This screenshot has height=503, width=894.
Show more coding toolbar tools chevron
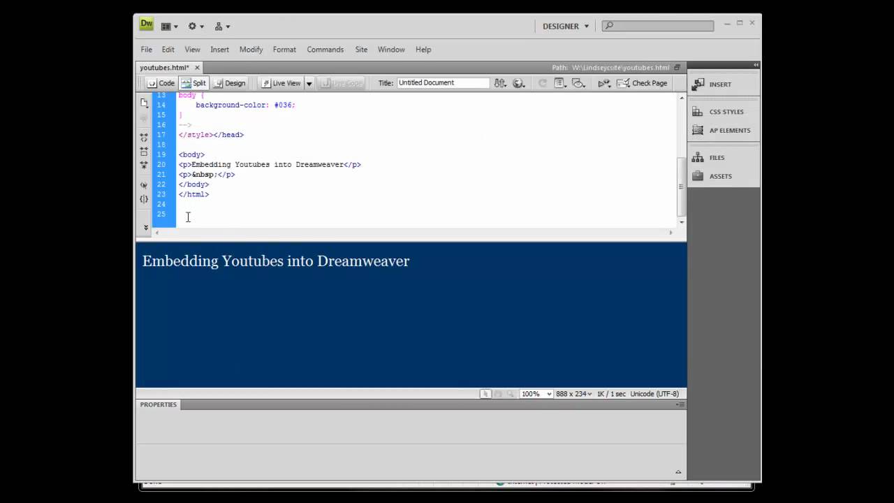point(145,227)
